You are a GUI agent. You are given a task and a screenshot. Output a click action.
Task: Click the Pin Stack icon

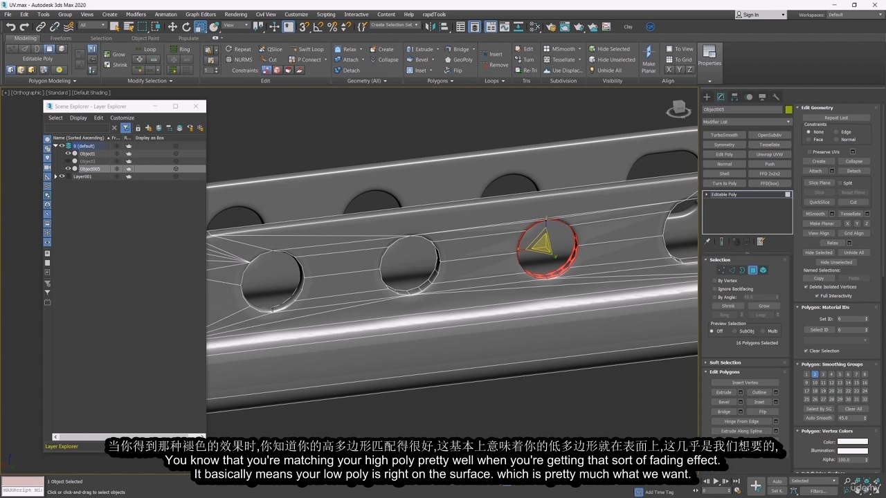(707, 241)
